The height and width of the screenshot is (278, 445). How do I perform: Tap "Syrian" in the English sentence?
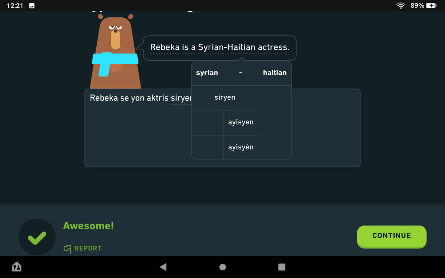click(211, 47)
